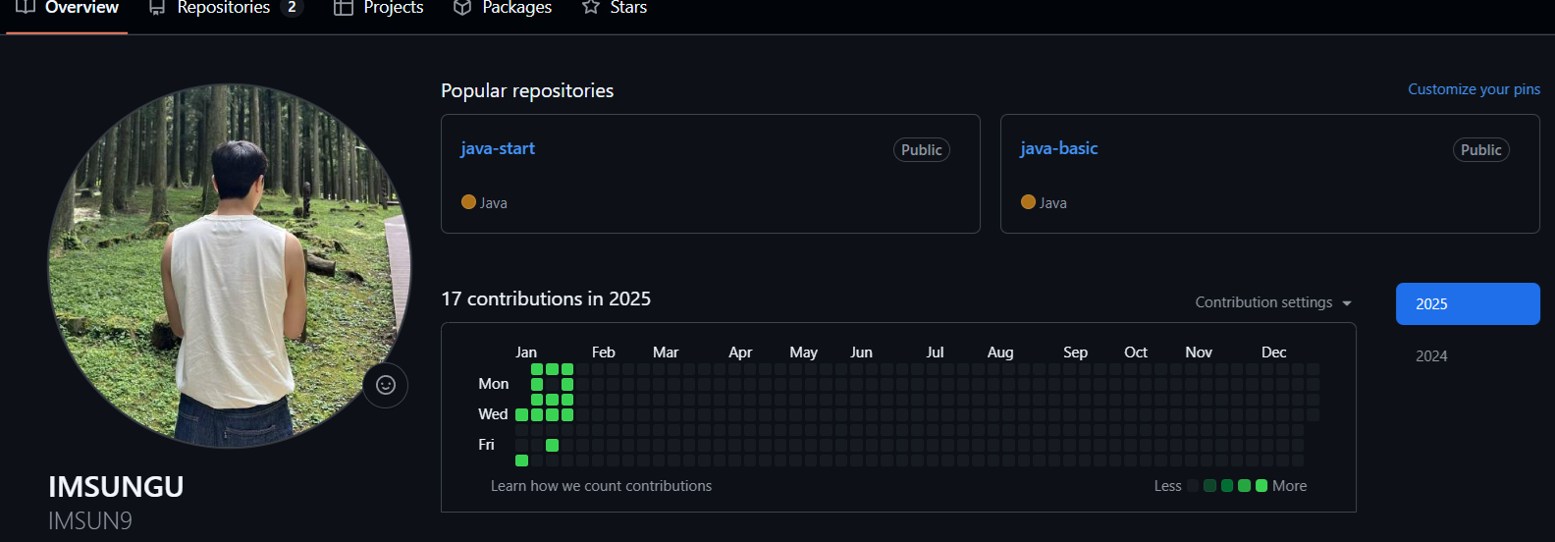Screen dimensions: 1555x542
Task: Click the Projects table icon
Action: (343, 7)
